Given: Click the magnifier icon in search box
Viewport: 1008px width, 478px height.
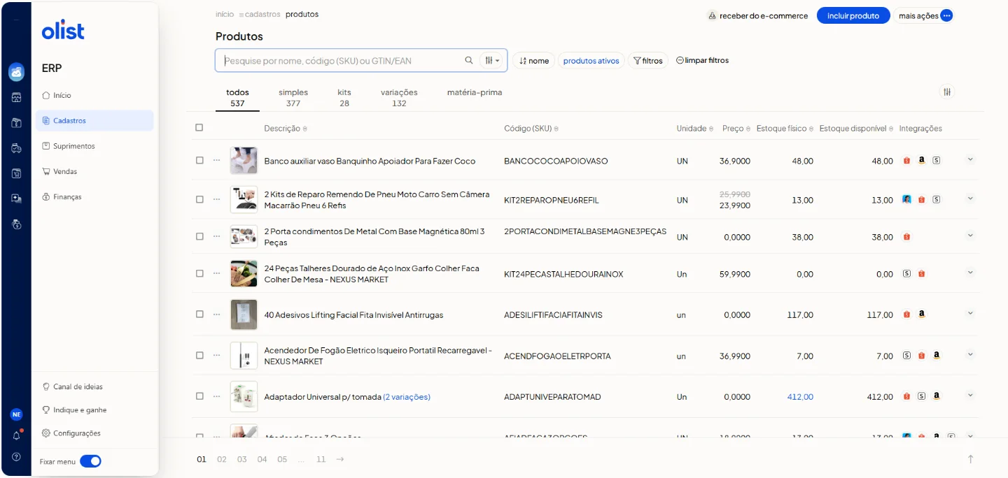Looking at the screenshot, I should coord(469,61).
